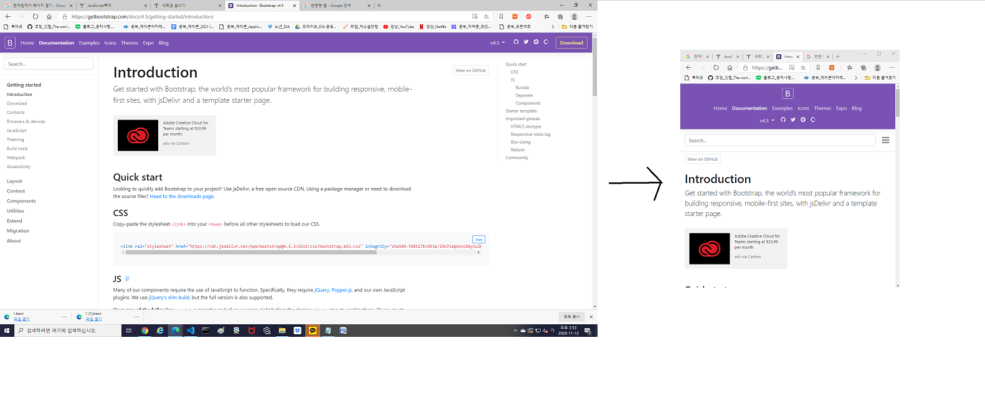Open Collections icon in wide browser toolbar
The image size is (985, 409).
pos(560,16)
